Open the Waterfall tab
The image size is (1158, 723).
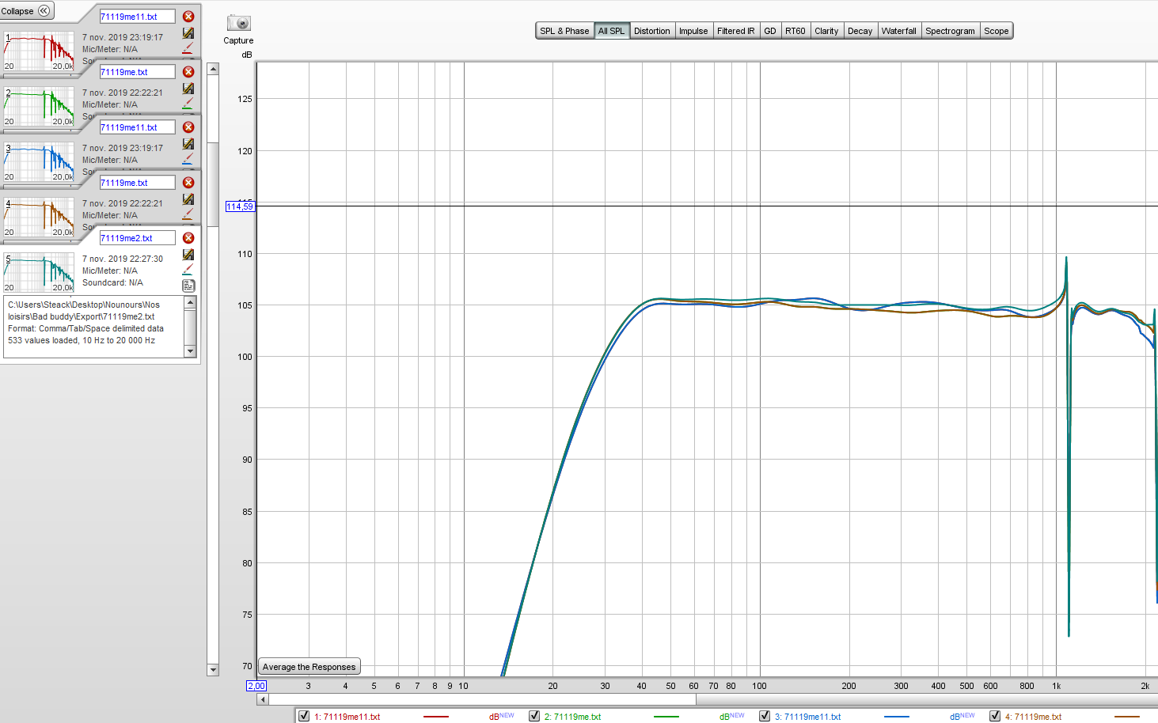click(898, 31)
